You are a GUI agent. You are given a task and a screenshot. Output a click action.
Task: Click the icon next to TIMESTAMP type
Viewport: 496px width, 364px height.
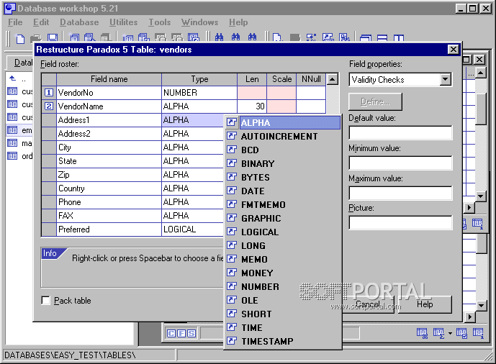(232, 341)
